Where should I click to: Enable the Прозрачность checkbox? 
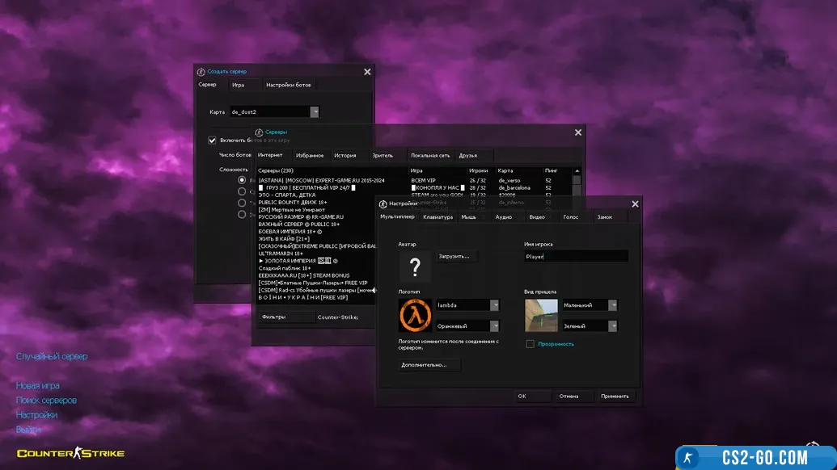pos(530,344)
